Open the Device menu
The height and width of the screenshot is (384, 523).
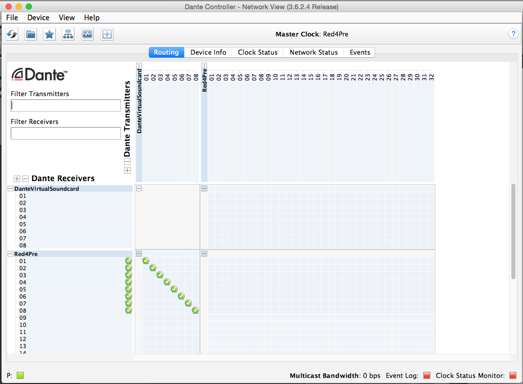(38, 18)
